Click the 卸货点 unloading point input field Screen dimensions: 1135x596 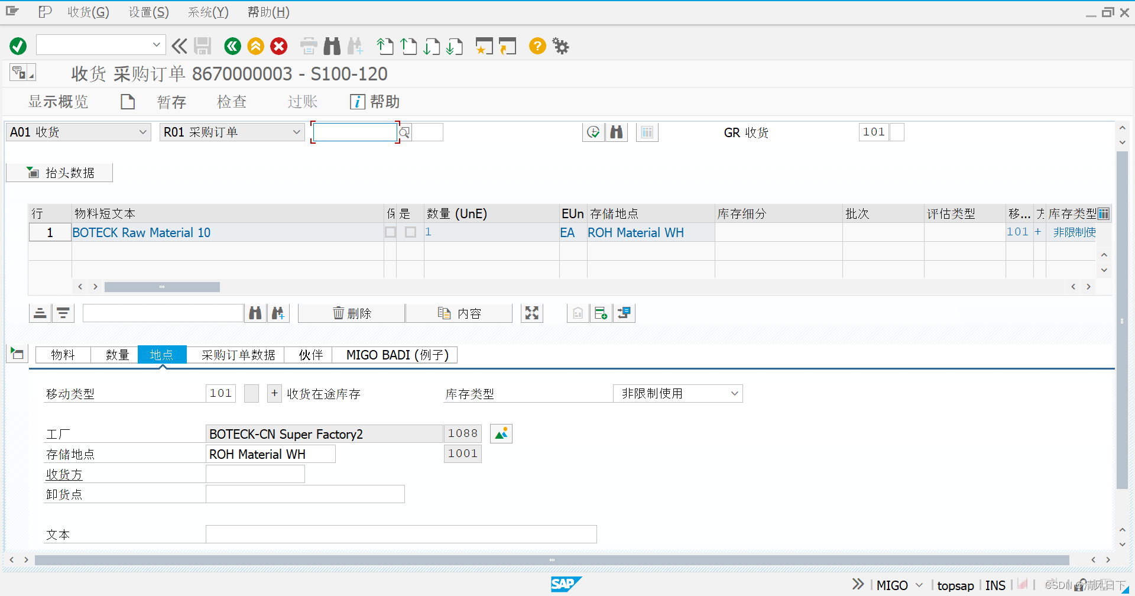pyautogui.click(x=305, y=494)
